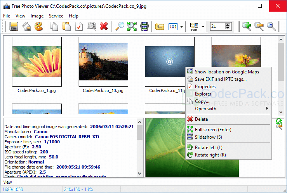This screenshot has height=193, width=287.
Task: Choose Delete in the context menu
Action: [x=228, y=119]
